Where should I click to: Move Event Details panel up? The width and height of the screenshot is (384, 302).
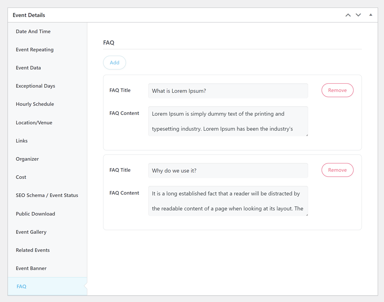pyautogui.click(x=348, y=15)
